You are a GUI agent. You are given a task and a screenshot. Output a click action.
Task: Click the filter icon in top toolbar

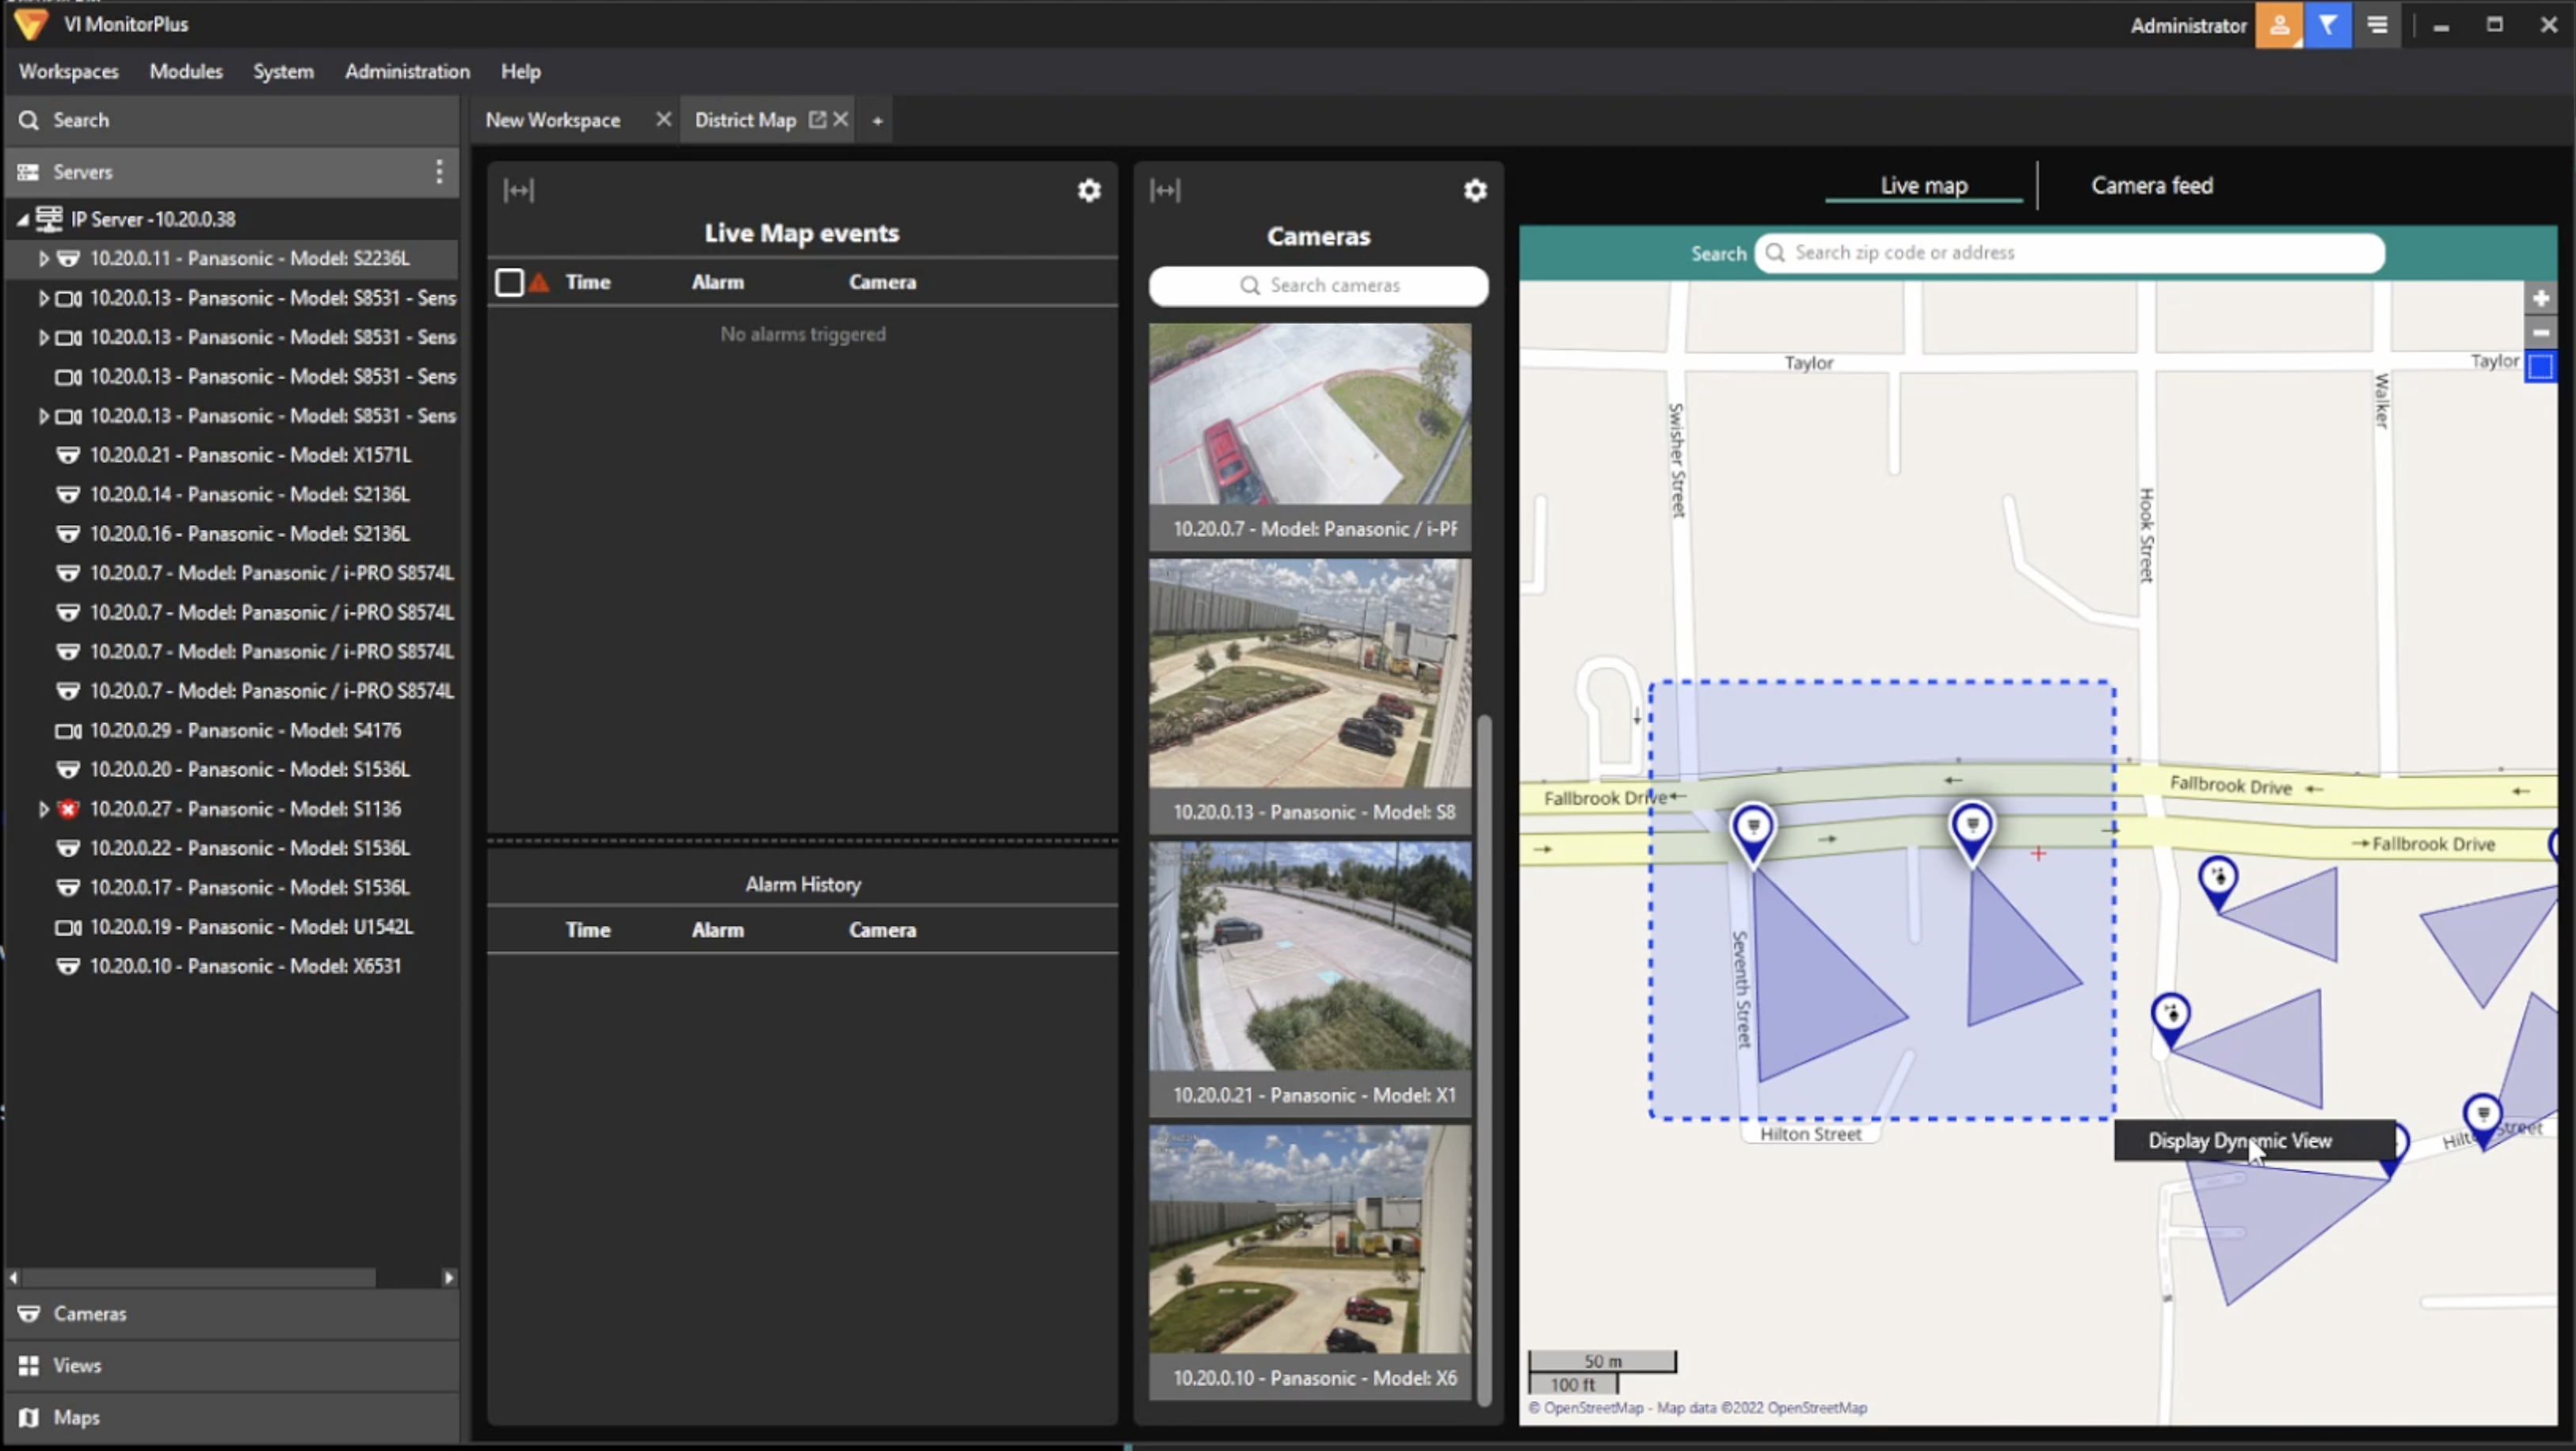(x=2332, y=23)
